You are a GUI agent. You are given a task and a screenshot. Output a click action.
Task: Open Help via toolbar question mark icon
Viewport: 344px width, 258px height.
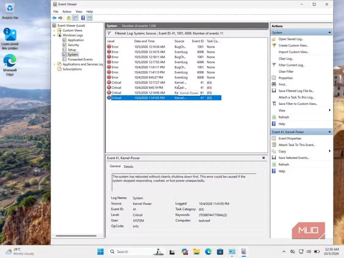click(83, 18)
